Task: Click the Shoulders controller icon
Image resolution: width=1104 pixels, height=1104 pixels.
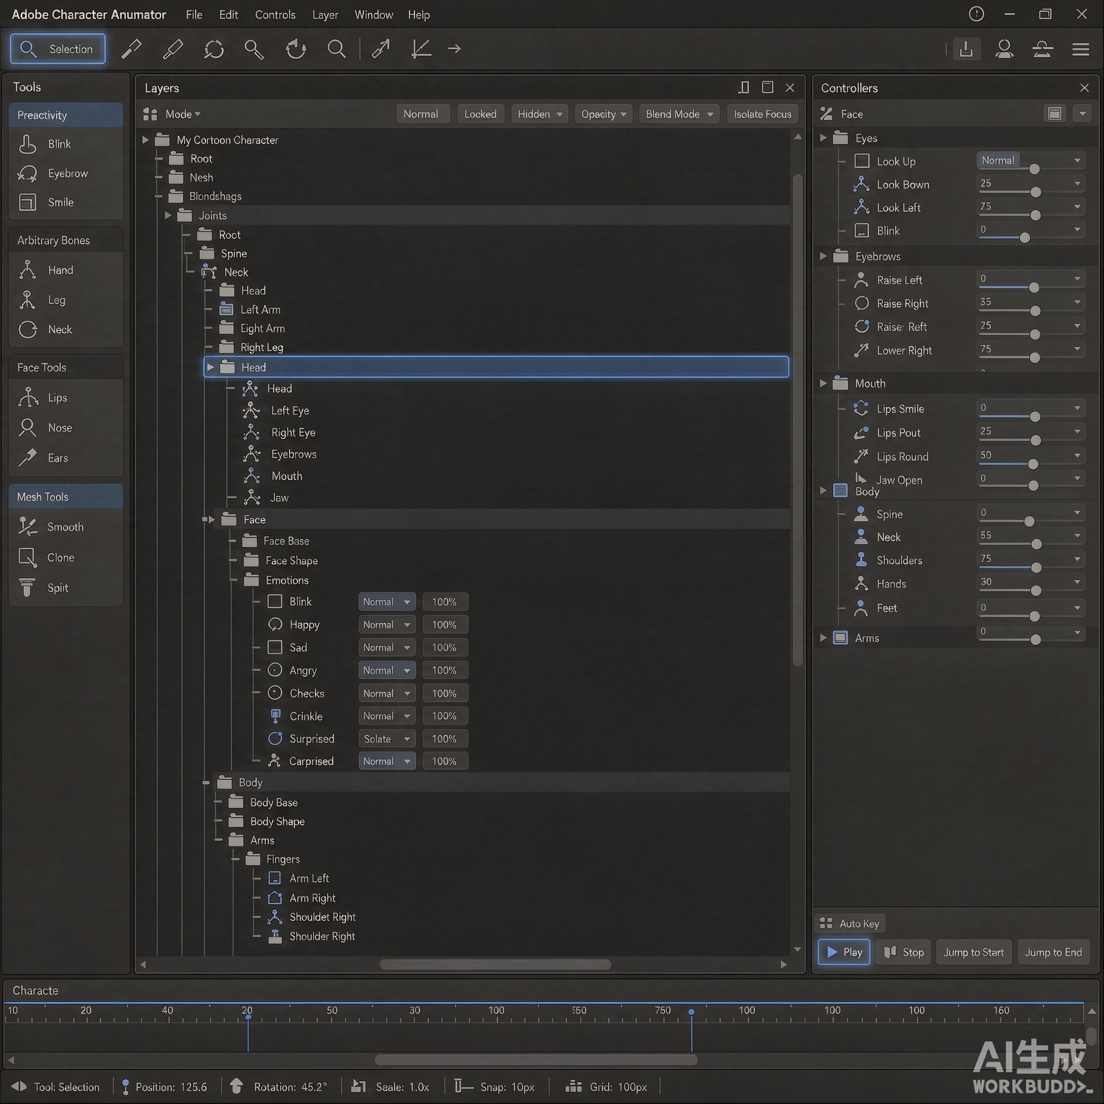Action: point(861,560)
